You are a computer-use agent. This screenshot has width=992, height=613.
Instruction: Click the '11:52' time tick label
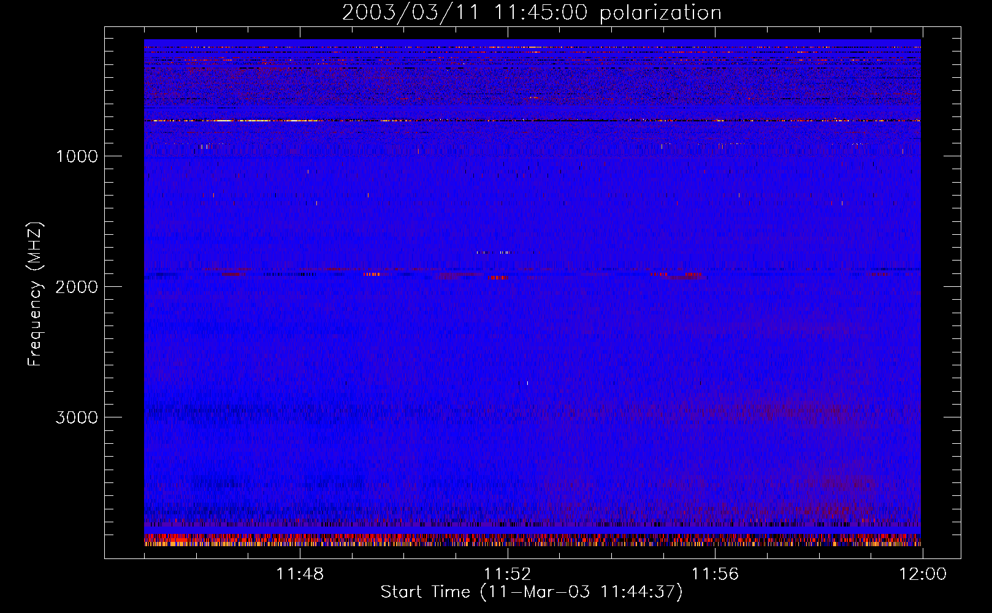pos(507,574)
